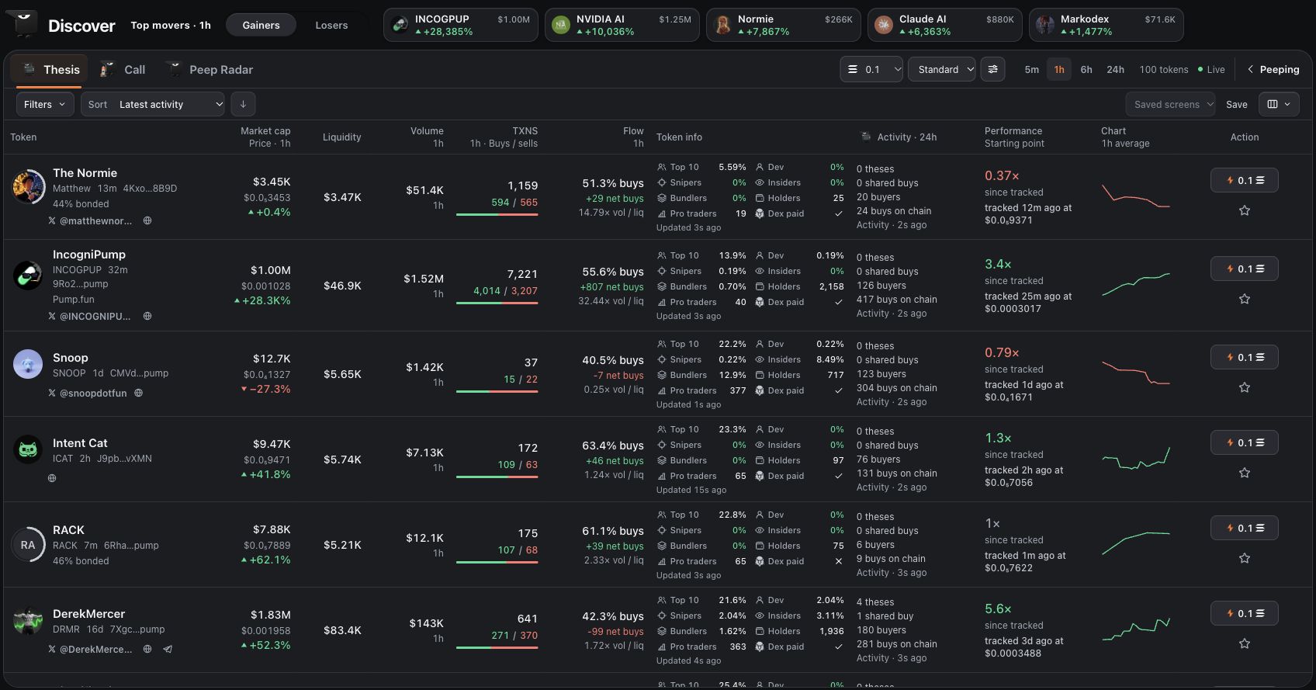The width and height of the screenshot is (1316, 690).
Task: Open the Peep Radar tab
Action: tap(210, 69)
